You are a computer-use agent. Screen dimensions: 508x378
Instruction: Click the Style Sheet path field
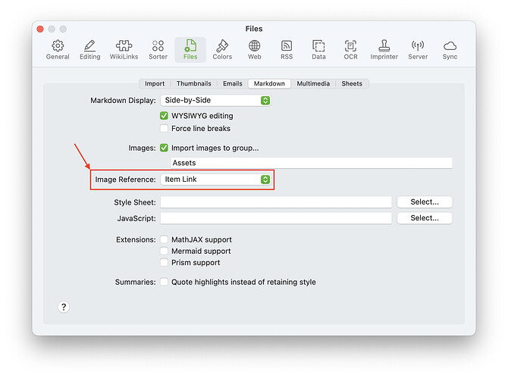(276, 202)
